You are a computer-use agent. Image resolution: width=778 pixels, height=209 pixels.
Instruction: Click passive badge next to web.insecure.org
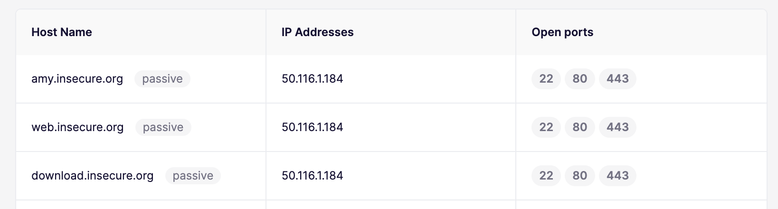point(163,127)
